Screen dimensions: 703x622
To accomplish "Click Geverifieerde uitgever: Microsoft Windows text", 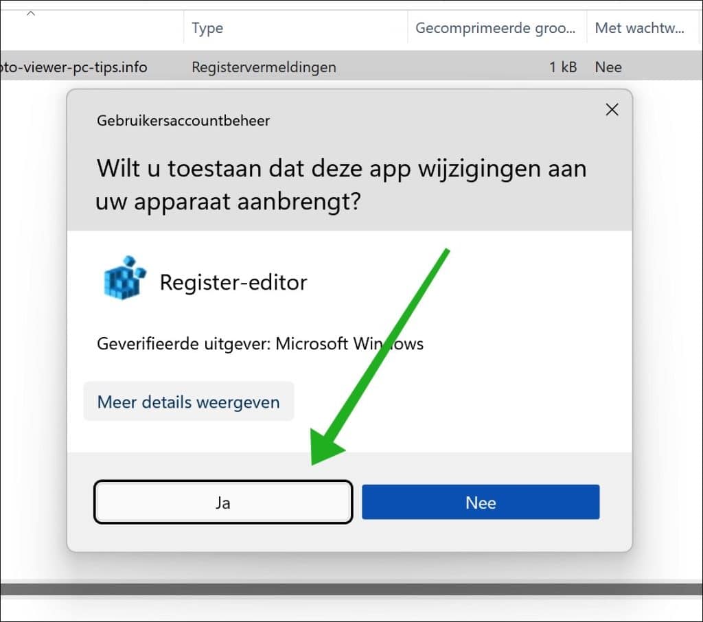I will pos(260,343).
